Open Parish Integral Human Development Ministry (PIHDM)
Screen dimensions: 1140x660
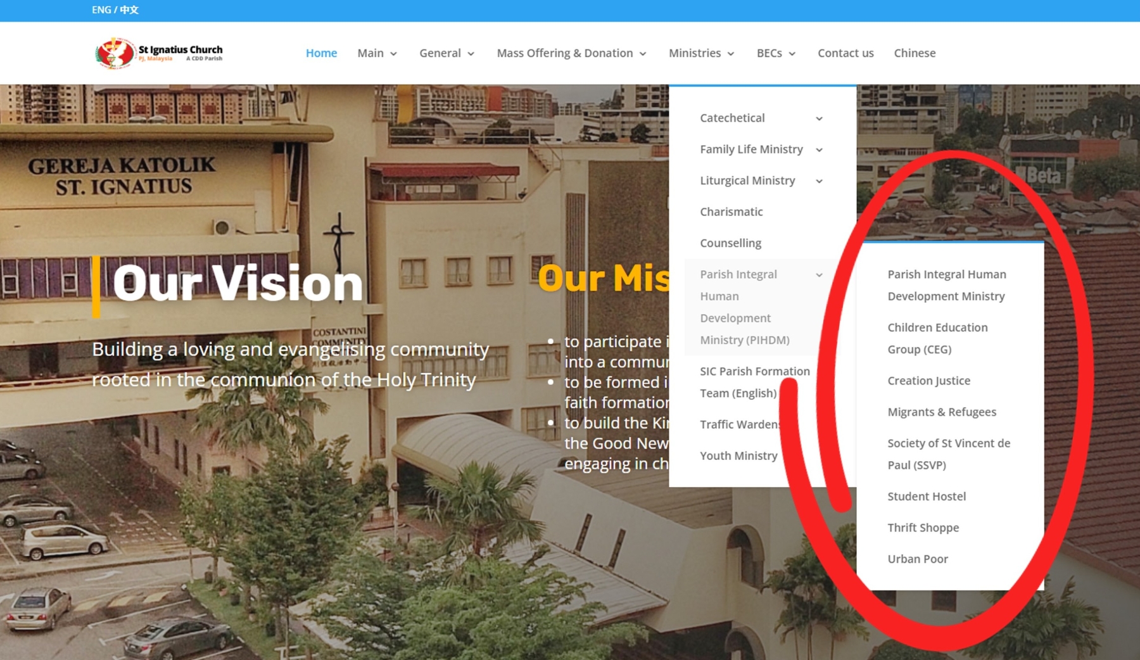745,307
